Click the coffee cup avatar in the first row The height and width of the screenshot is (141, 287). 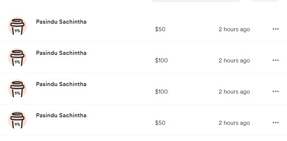17,26
